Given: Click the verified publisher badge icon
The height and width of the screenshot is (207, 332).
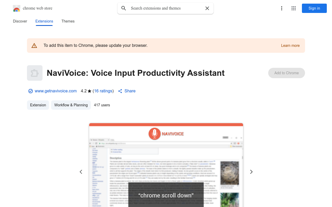Looking at the screenshot, I should (31, 91).
